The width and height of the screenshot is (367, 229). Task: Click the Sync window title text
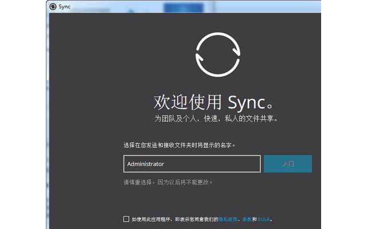tap(64, 7)
